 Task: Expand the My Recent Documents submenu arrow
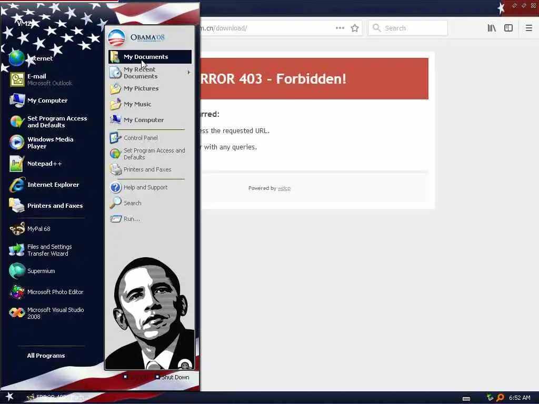(189, 73)
